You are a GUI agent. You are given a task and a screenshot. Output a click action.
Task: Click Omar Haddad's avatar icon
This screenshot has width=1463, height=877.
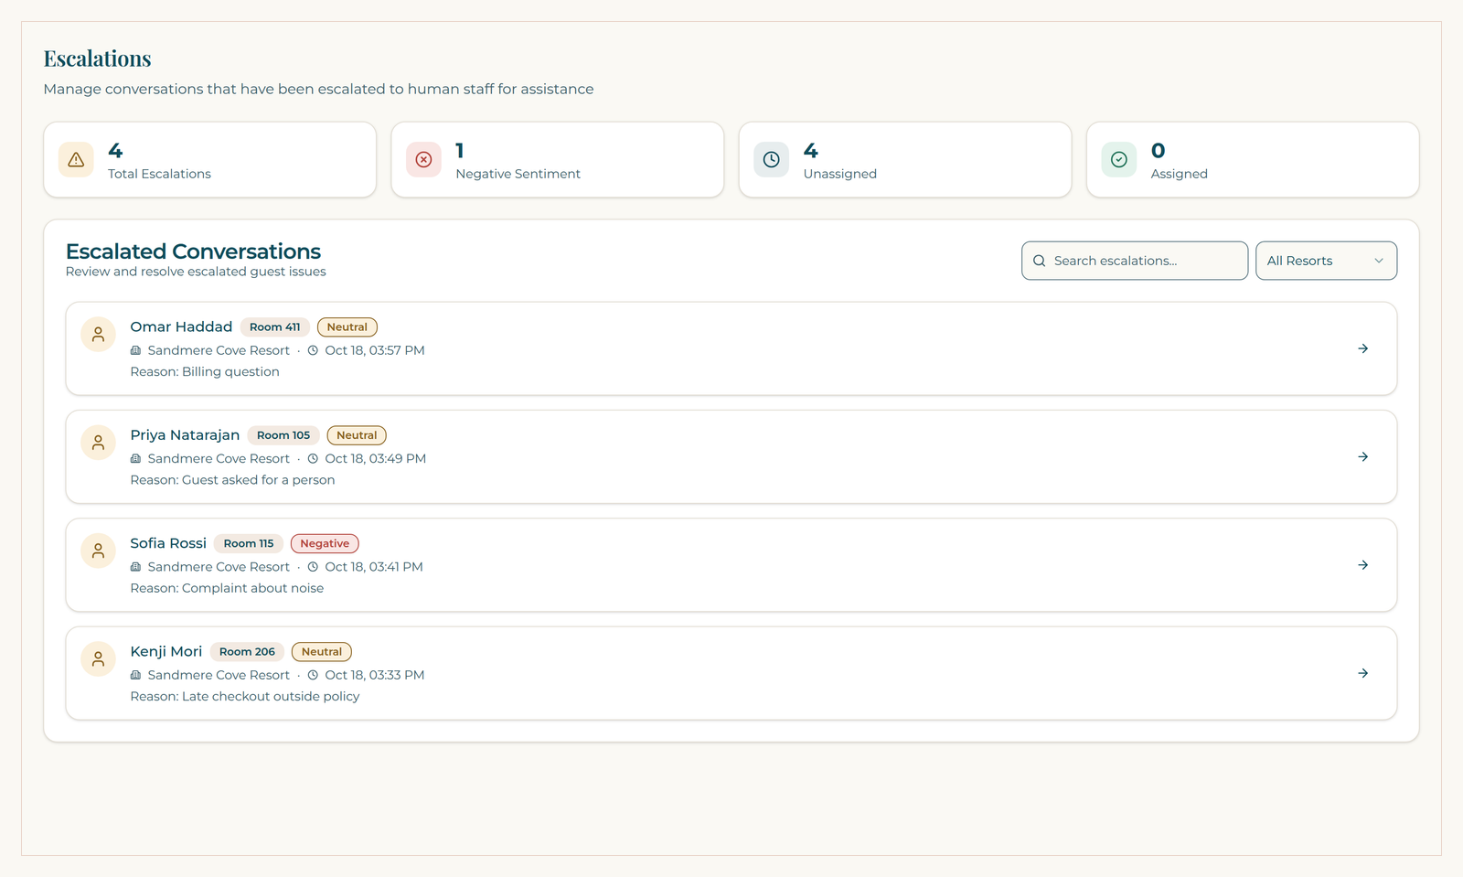[x=98, y=335]
